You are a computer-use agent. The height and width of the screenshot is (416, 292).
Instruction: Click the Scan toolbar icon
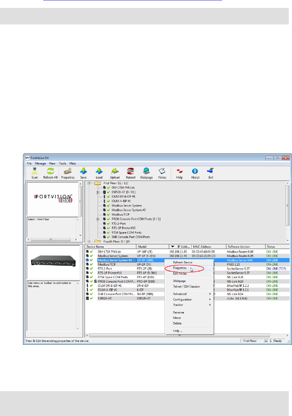point(35,173)
